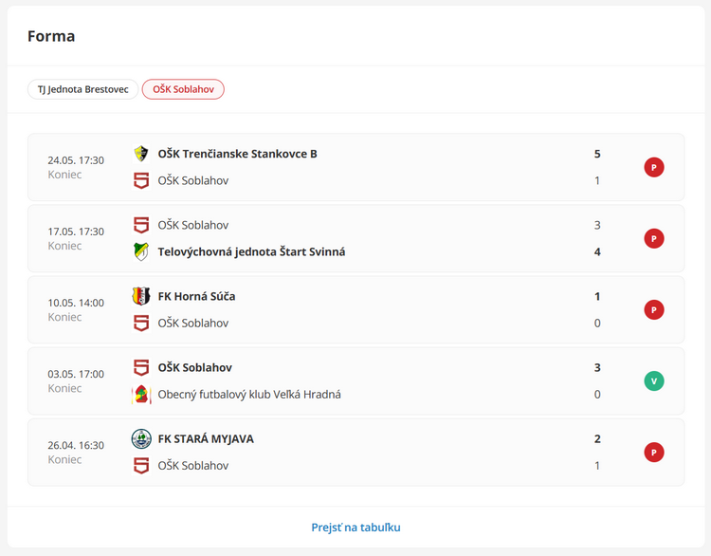This screenshot has width=711, height=556.
Task: Click FK Horná Súča team crest
Action: coord(141,296)
